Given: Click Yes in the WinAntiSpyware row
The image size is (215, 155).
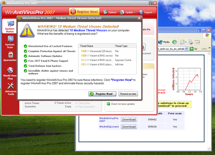Looking at the screenshot, I should point(175,127).
